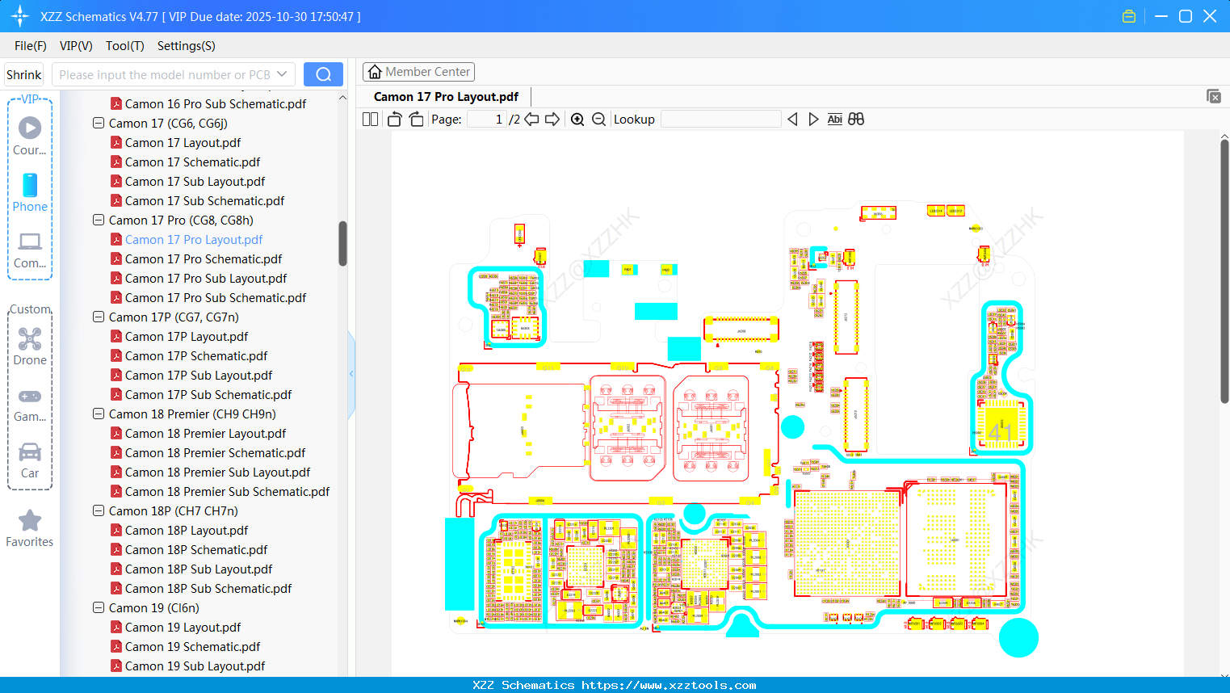Focus the Lookup text field
The height and width of the screenshot is (693, 1230).
[721, 120]
